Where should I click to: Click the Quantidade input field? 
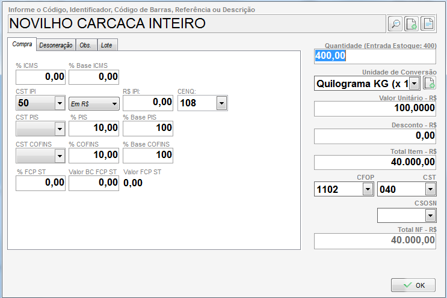[374, 56]
